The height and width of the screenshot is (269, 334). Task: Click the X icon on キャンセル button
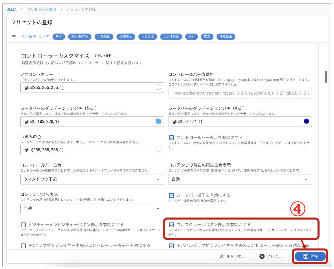(x=222, y=256)
